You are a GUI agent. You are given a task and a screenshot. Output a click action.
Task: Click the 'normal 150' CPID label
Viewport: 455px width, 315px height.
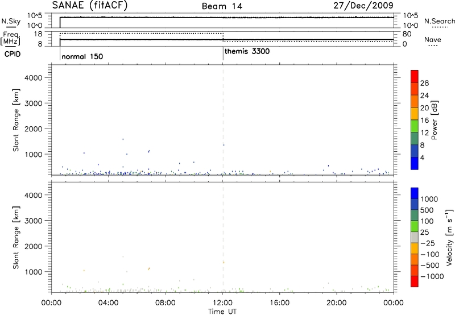coord(82,56)
